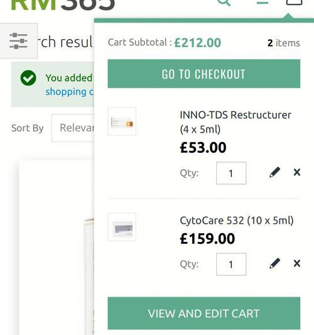Screen dimensions: 314x335
Task: Edit the CytoCare 532 item
Action: click(x=274, y=263)
